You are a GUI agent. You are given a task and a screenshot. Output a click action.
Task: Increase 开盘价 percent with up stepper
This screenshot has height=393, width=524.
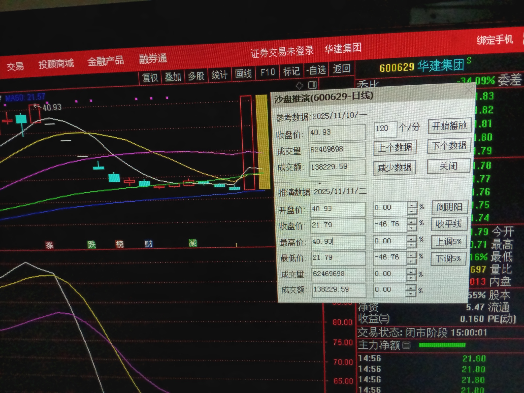point(412,205)
